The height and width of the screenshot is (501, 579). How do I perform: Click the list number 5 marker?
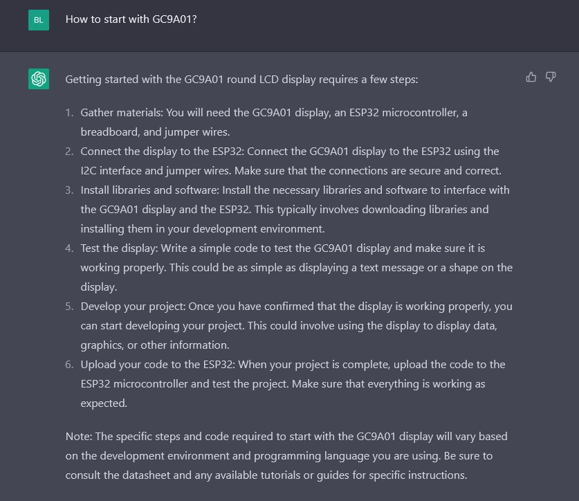click(69, 307)
